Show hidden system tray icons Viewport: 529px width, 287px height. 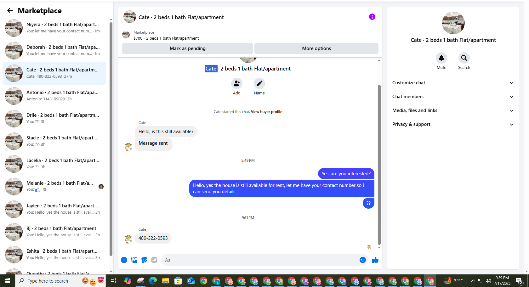[473, 281]
